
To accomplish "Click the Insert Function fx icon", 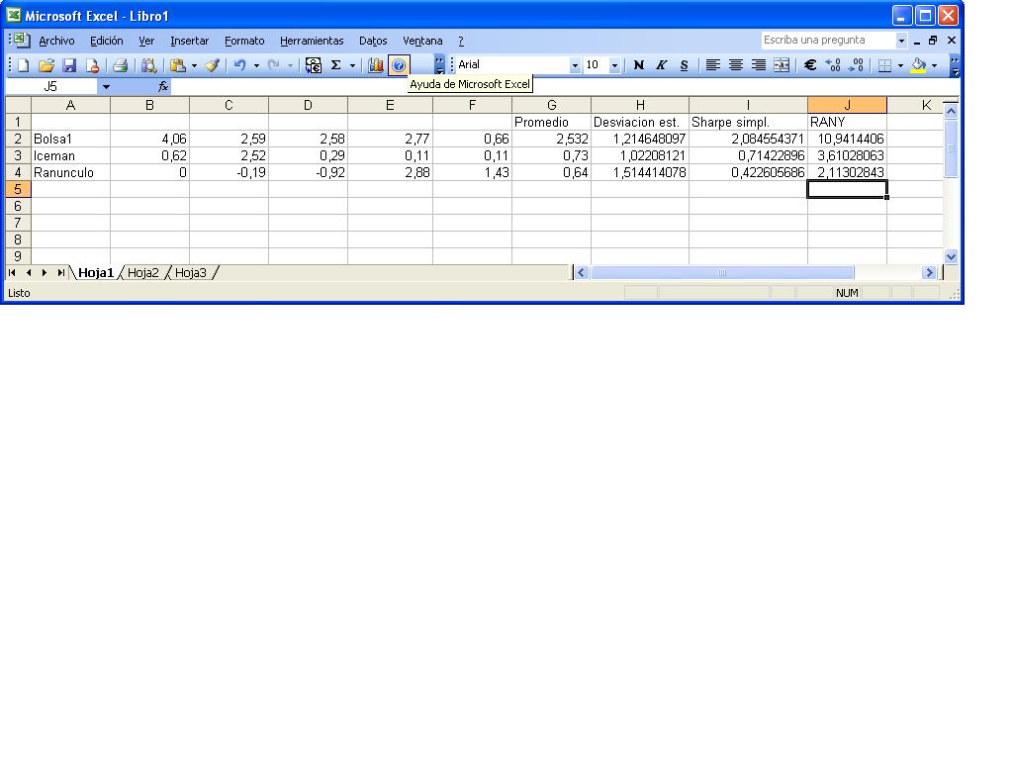I will [163, 86].
